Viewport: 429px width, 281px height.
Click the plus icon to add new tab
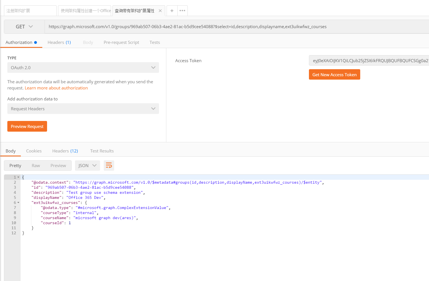172,11
